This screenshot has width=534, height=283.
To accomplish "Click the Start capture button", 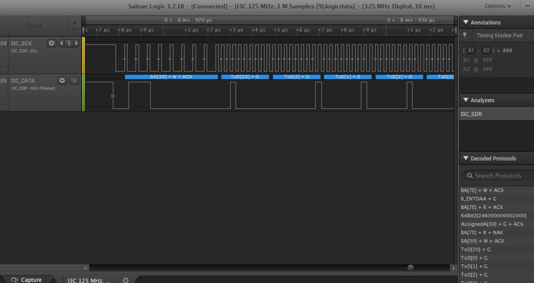I will (33, 26).
